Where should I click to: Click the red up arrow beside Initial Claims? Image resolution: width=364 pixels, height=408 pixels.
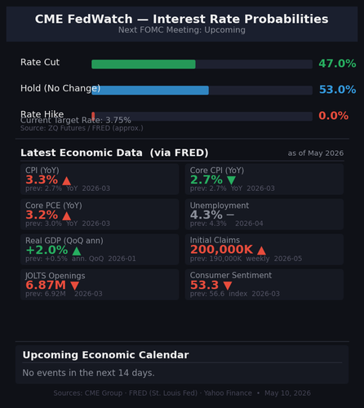pos(261,251)
